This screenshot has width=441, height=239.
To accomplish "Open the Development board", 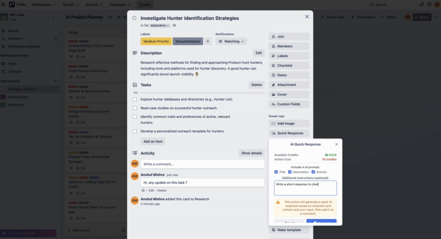I will click(x=18, y=97).
